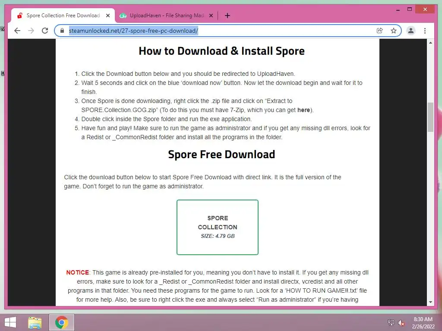
Task: Open the Windows Start menu
Action: click(x=10, y=322)
